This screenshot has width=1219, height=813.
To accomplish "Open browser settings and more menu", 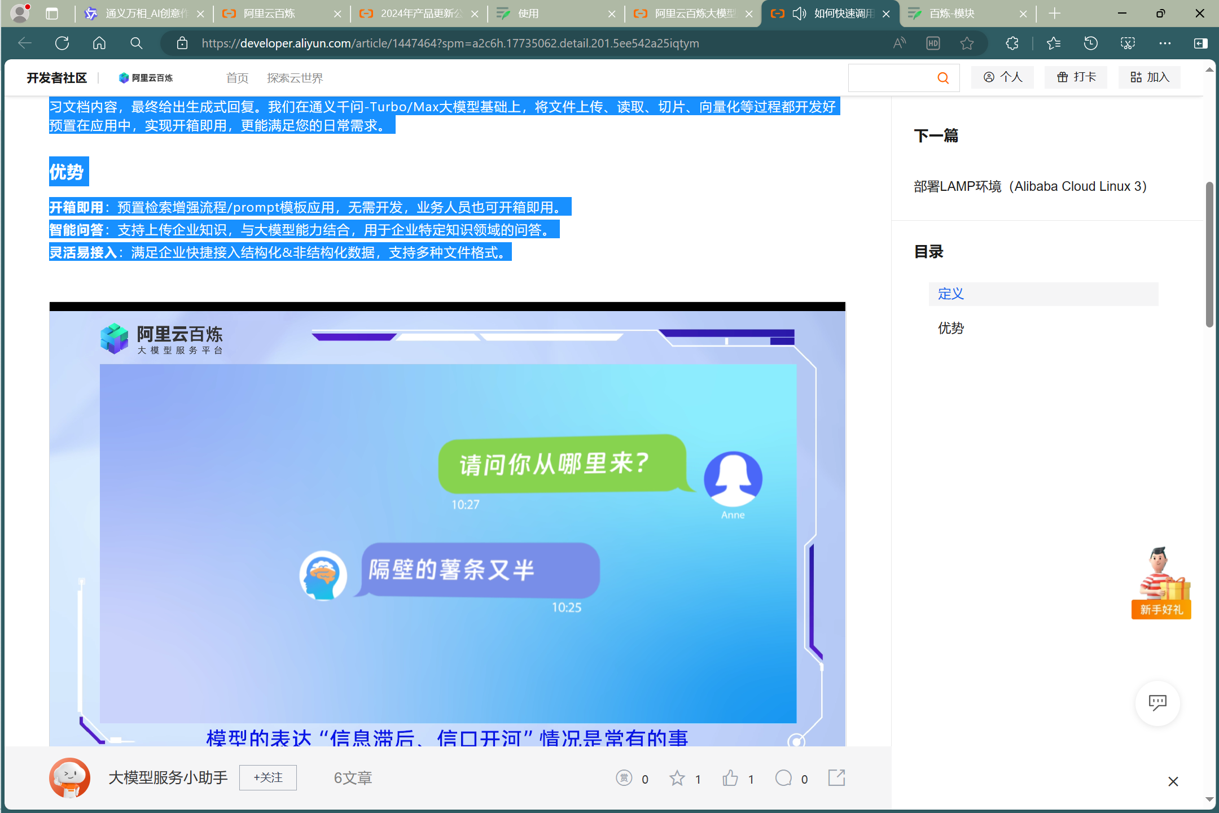I will coord(1165,43).
